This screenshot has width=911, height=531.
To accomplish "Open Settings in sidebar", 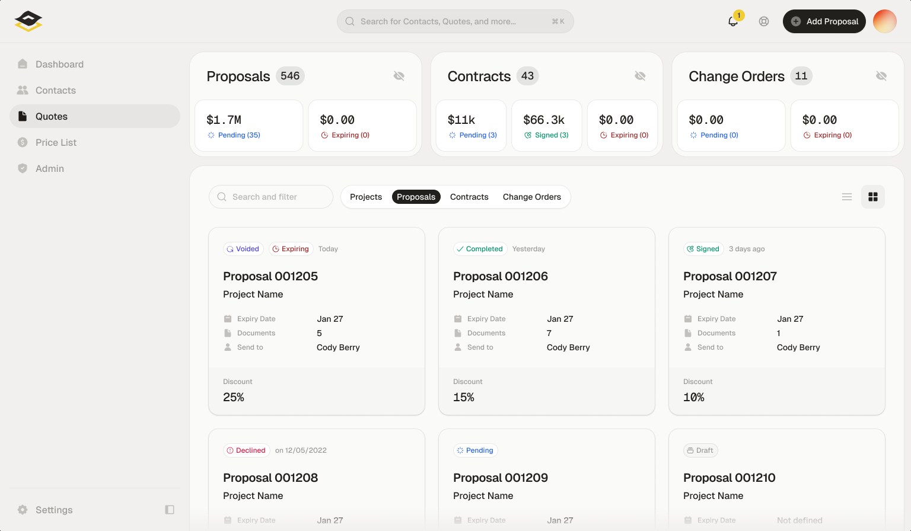I will (x=45, y=510).
